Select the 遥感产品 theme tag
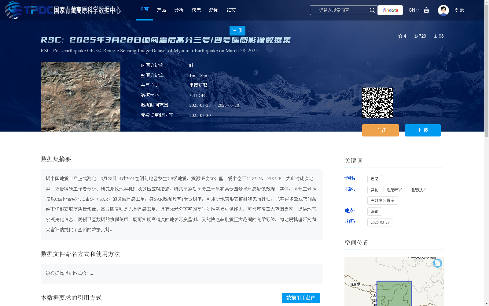 [x=395, y=190]
